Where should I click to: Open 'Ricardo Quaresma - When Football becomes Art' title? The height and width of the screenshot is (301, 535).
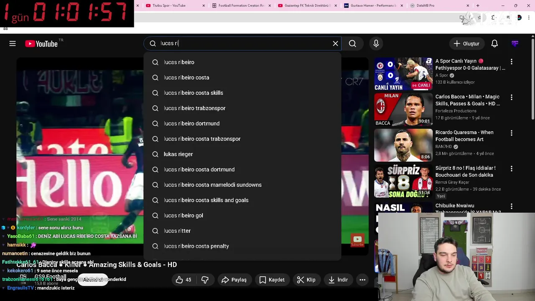[x=464, y=136]
